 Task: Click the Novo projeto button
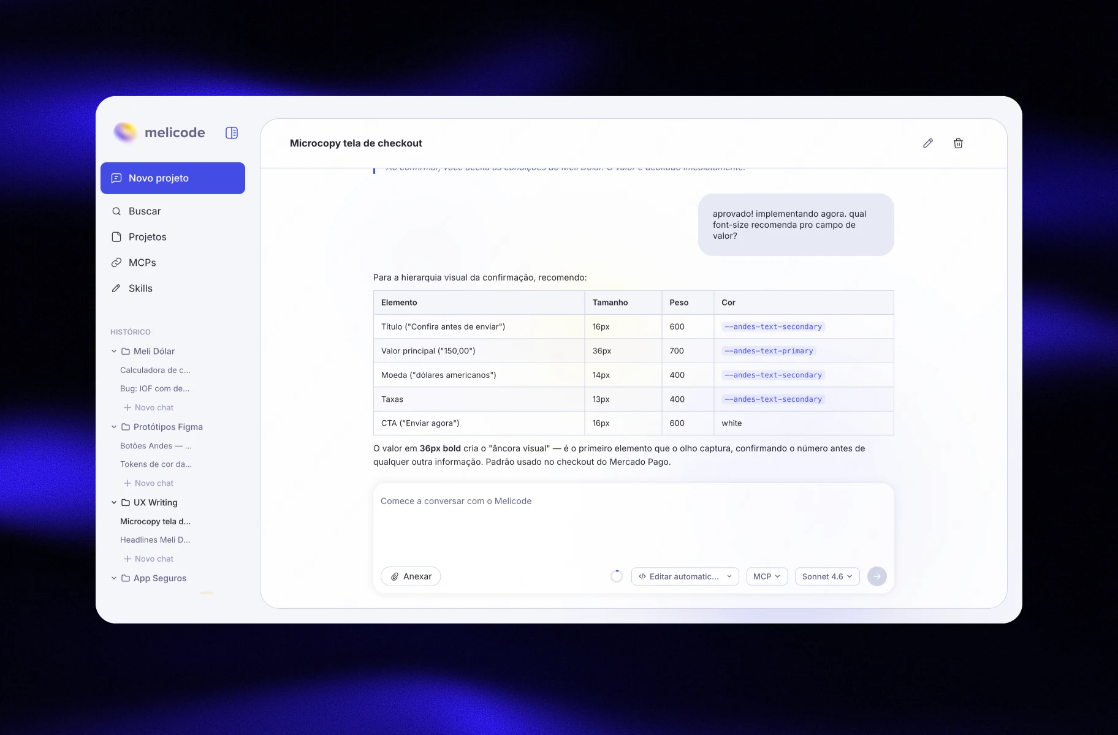[x=173, y=178]
